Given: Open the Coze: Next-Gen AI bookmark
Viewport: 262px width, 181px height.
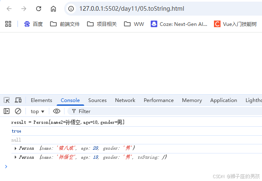Looking at the screenshot, I should point(179,24).
